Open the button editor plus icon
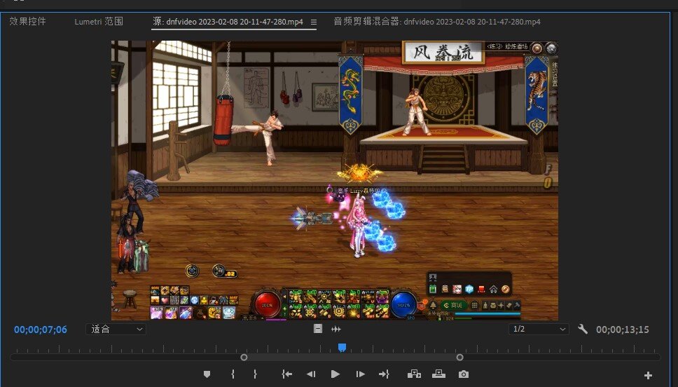The image size is (678, 387). click(x=648, y=375)
